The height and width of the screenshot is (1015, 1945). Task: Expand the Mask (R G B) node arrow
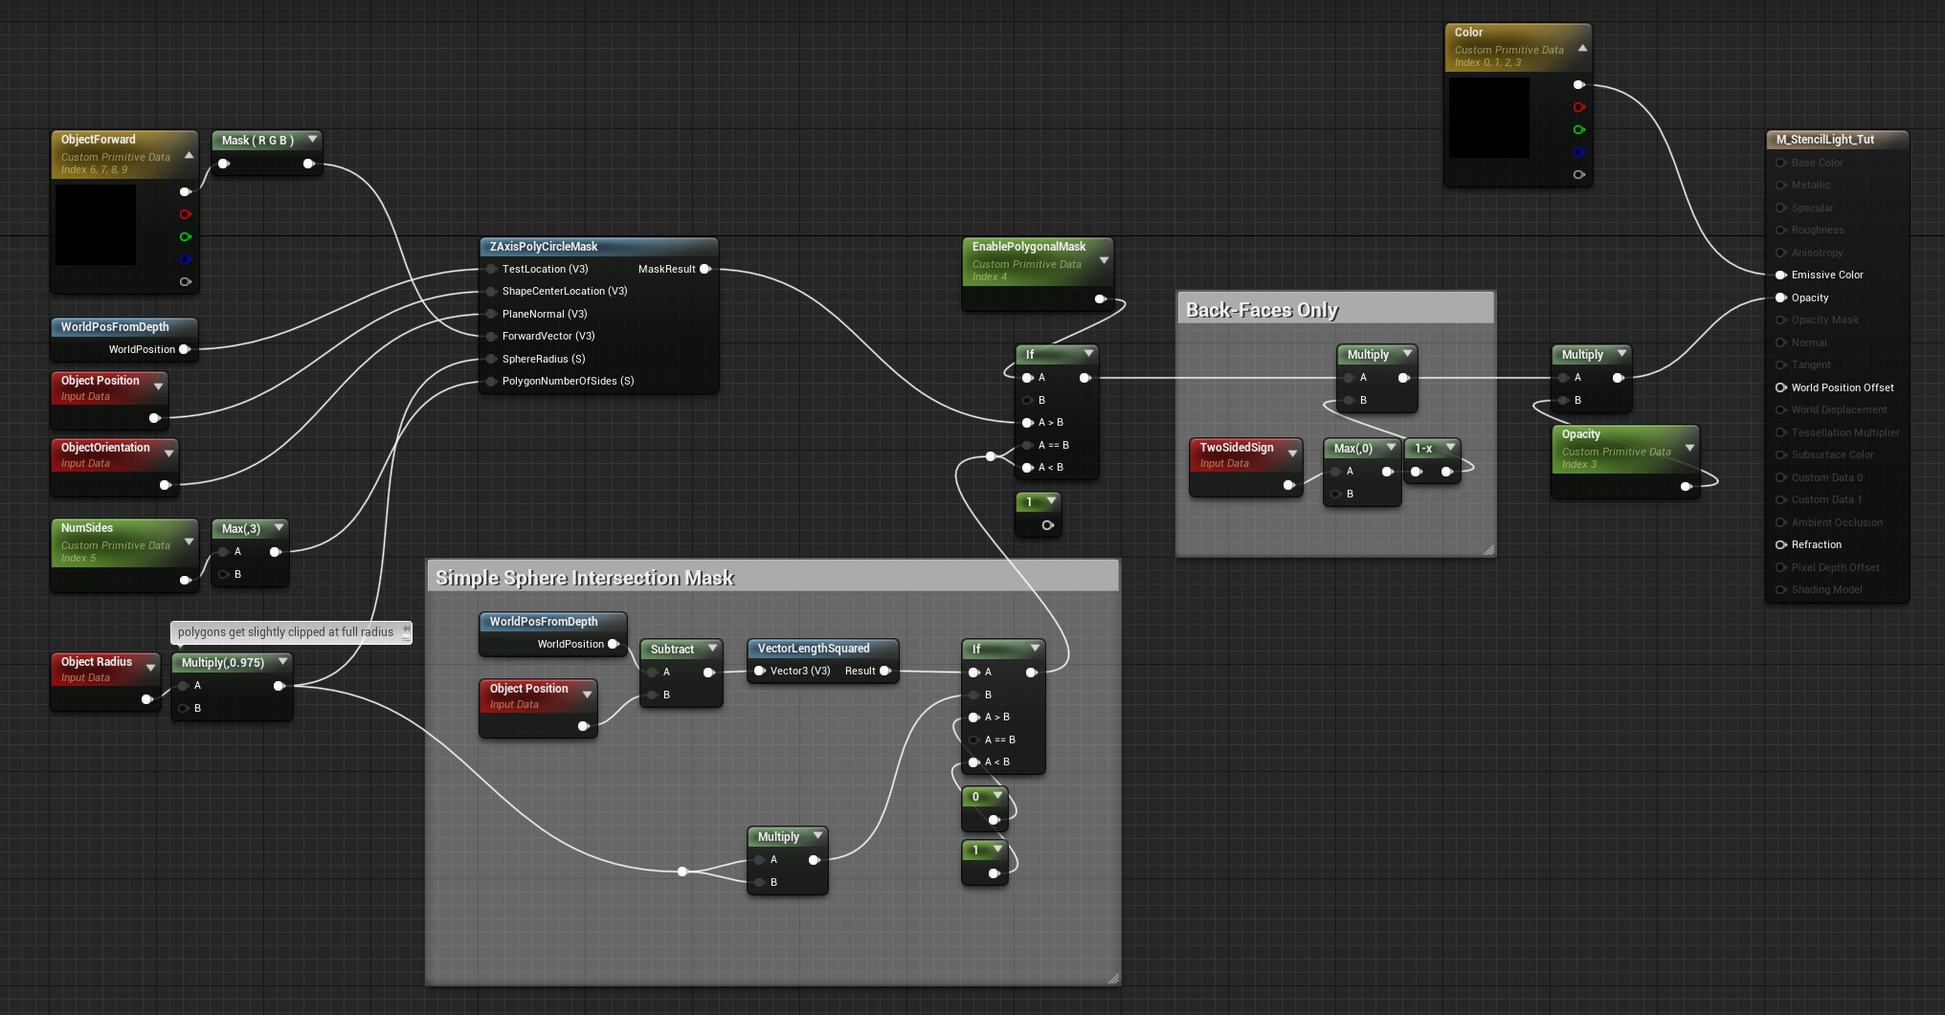coord(312,140)
